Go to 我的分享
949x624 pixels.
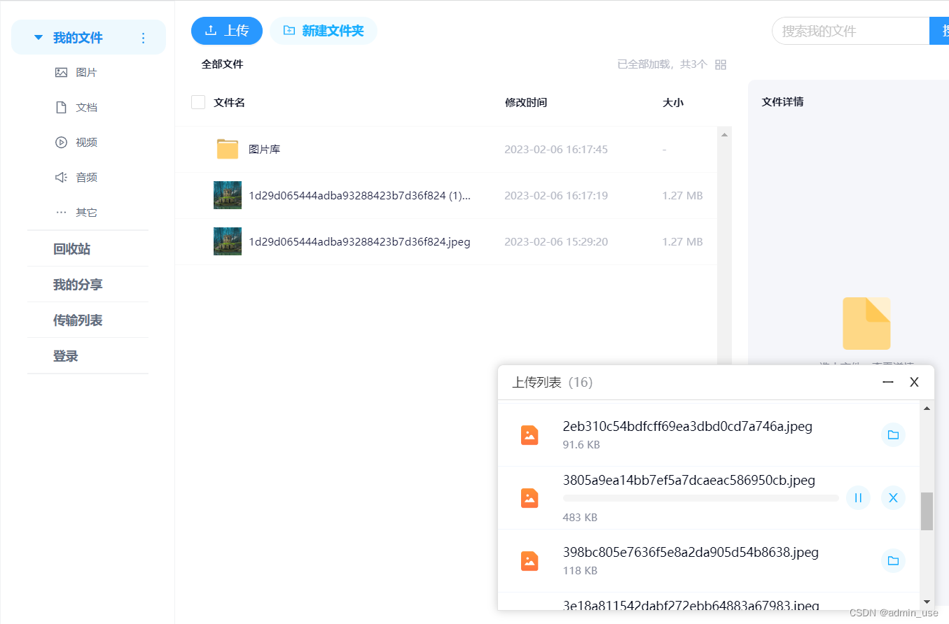pyautogui.click(x=78, y=285)
